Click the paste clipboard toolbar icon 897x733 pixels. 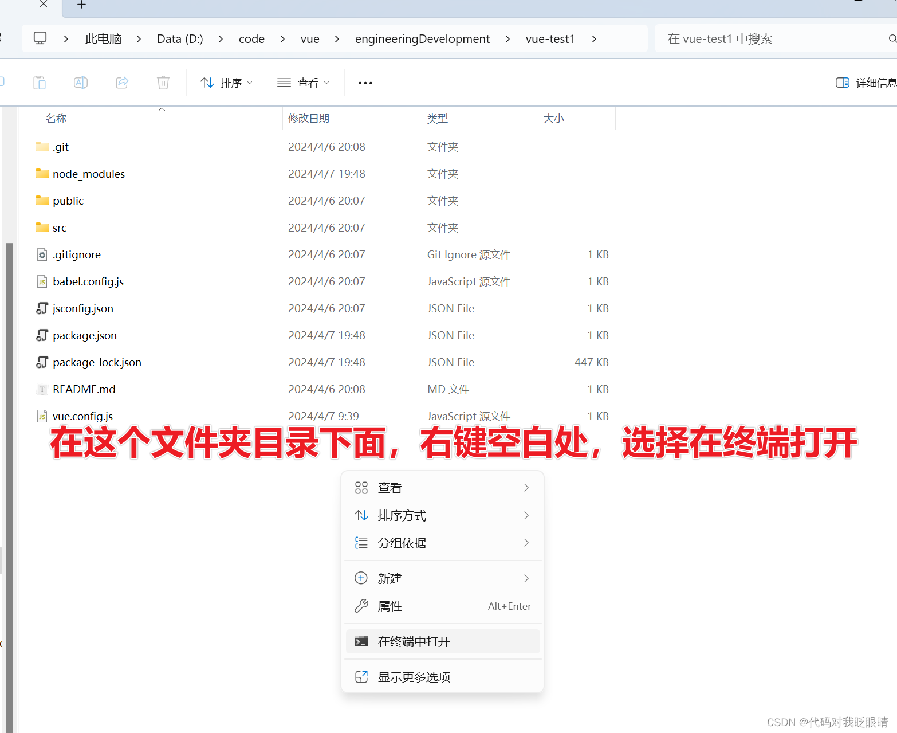point(40,83)
